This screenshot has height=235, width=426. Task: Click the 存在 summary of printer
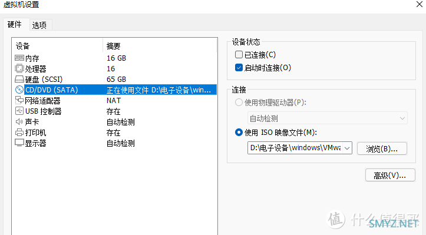113,133
